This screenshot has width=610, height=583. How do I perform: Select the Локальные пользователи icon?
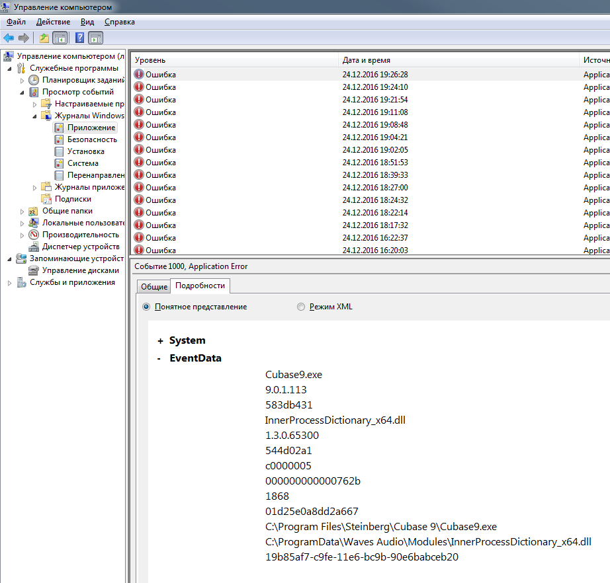34,223
